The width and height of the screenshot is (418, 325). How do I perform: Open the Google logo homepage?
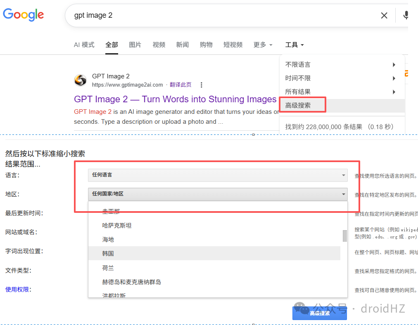point(23,14)
